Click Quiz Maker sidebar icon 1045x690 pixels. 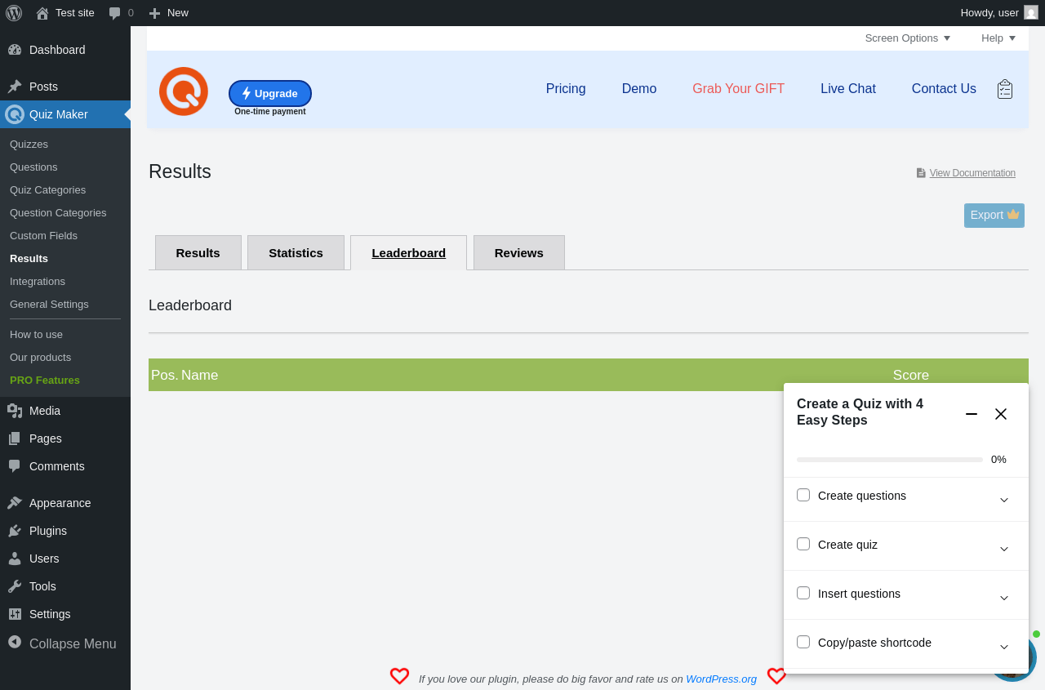point(15,114)
